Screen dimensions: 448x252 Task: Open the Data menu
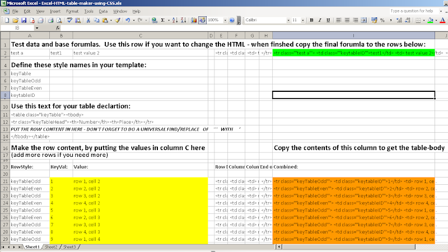click(x=103, y=11)
